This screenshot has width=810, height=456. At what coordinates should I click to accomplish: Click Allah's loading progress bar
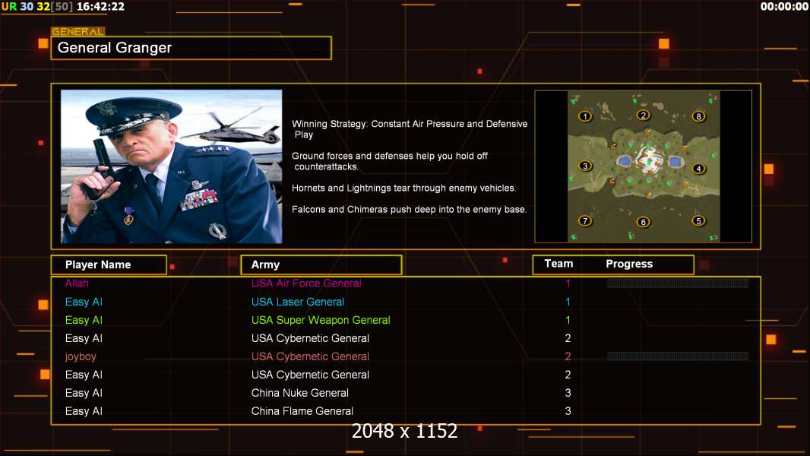tap(678, 283)
